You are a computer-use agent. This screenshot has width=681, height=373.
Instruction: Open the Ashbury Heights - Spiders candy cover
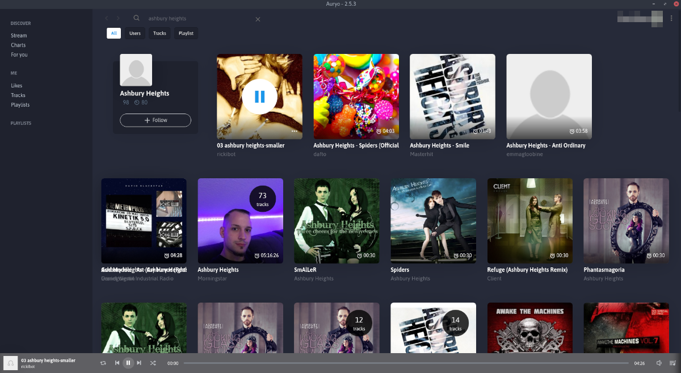[356, 97]
